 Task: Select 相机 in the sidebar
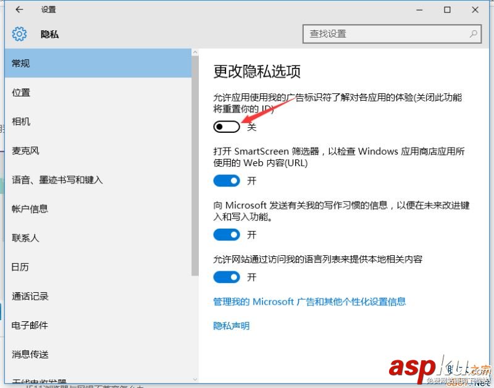pos(20,121)
